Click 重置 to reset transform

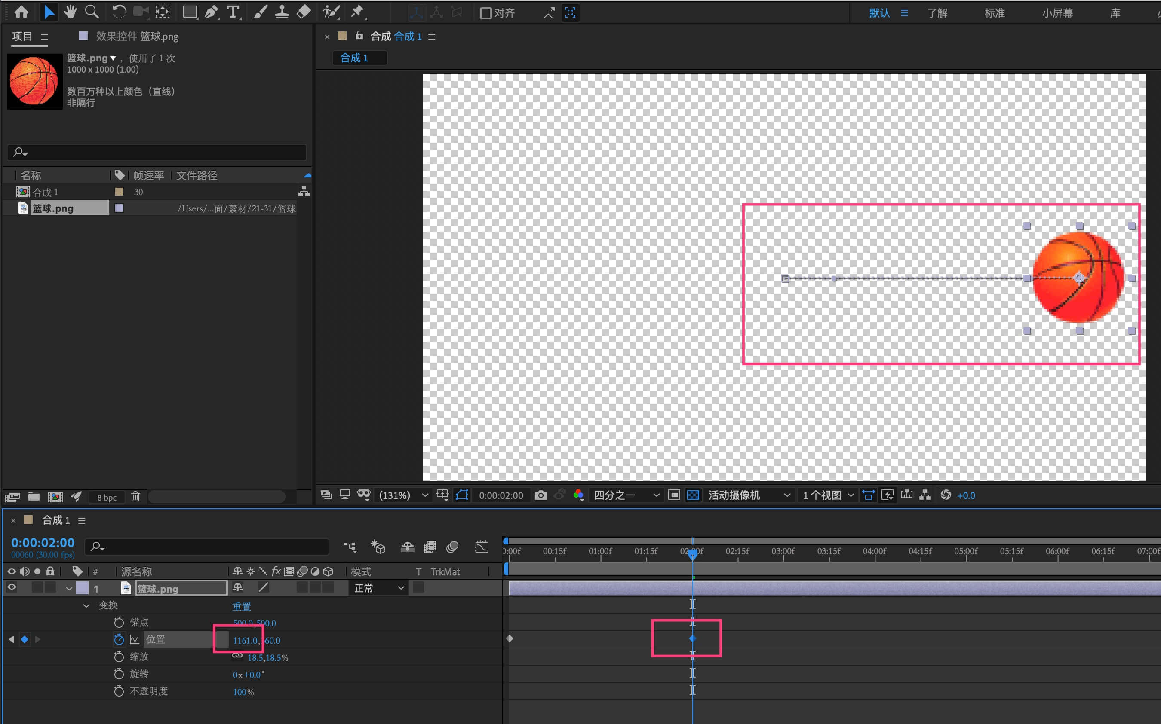[242, 607]
